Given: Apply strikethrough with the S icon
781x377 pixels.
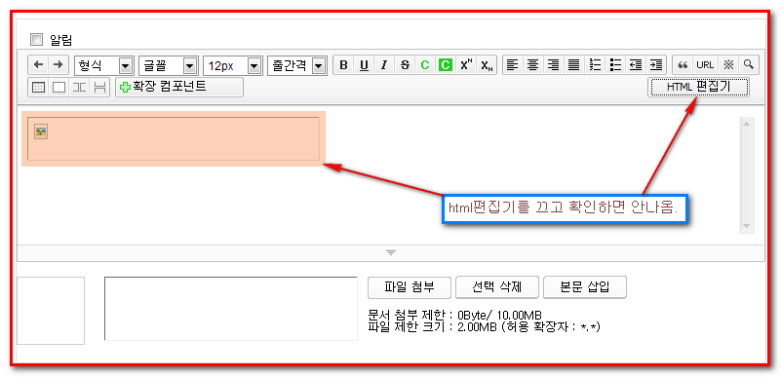Looking at the screenshot, I should coord(405,65).
